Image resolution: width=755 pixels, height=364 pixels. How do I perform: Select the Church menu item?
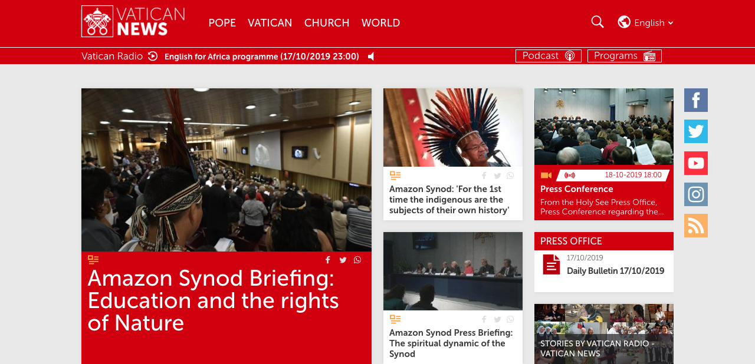[x=327, y=23]
